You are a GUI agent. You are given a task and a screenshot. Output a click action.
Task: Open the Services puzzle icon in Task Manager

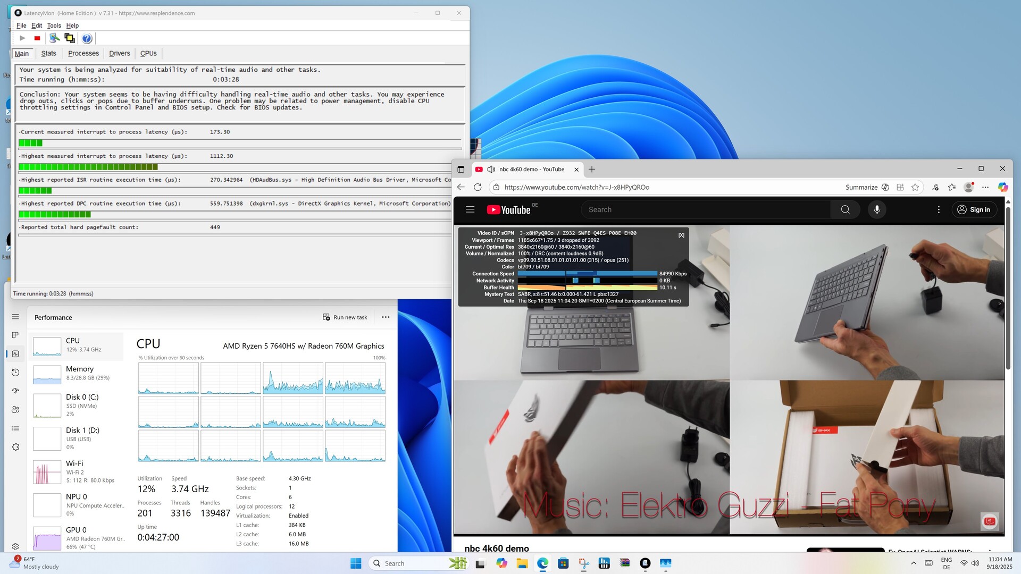click(x=15, y=447)
